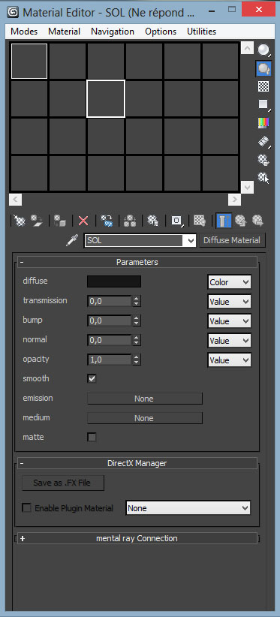Click the normal spinner arrows
Image resolution: width=280 pixels, height=617 pixels.
(x=136, y=340)
